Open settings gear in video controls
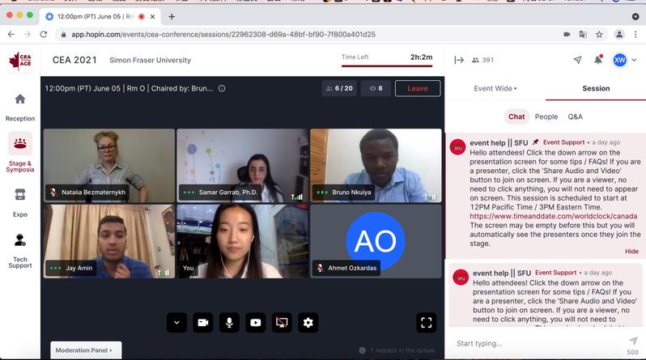The height and width of the screenshot is (360, 646). click(x=308, y=322)
